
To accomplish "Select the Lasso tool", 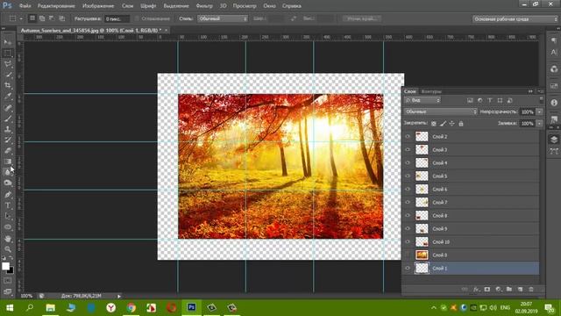I will (8, 64).
